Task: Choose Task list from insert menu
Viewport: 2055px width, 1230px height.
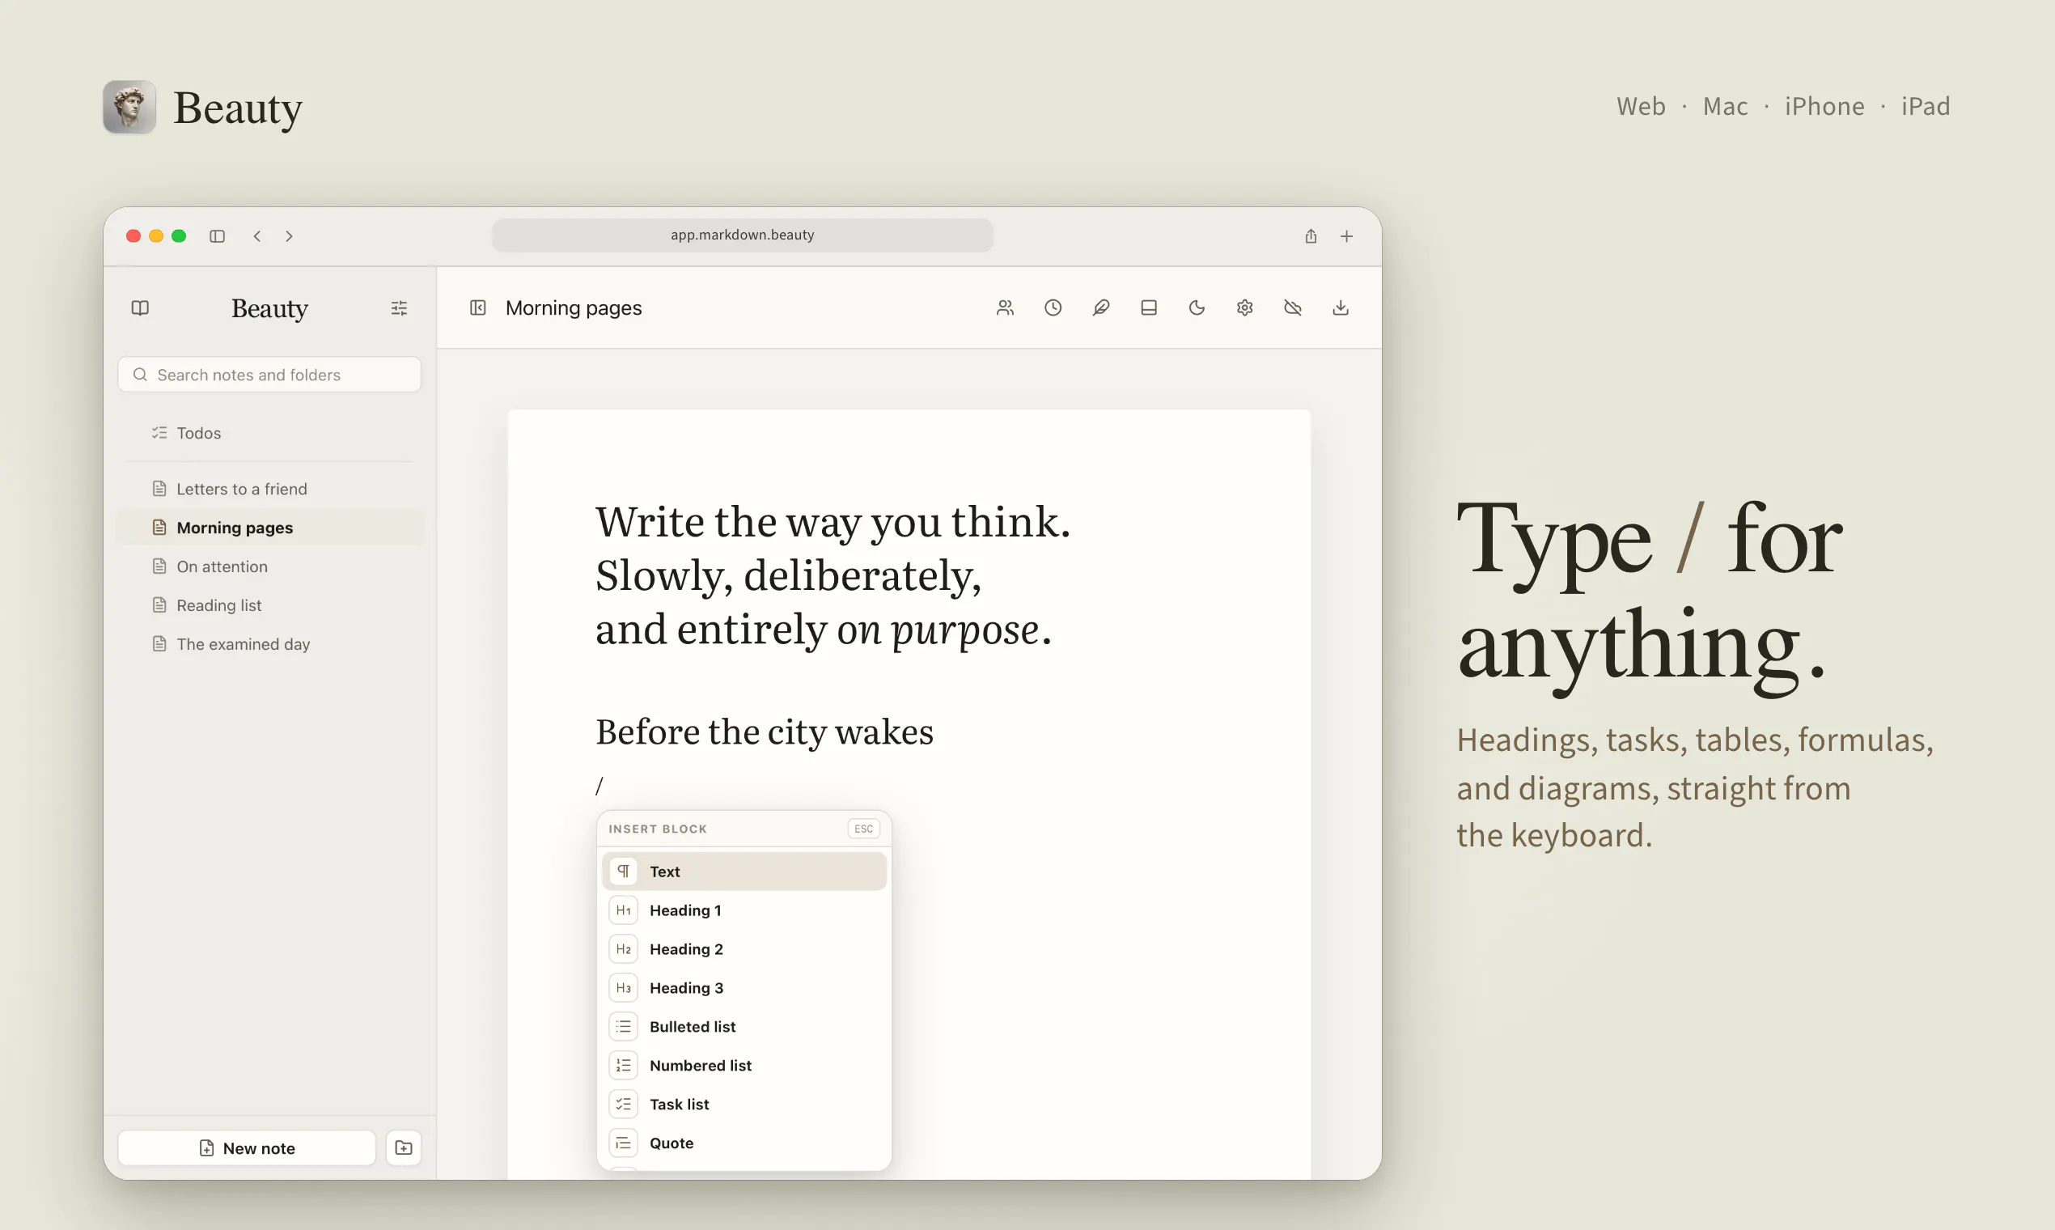Action: click(x=744, y=1105)
